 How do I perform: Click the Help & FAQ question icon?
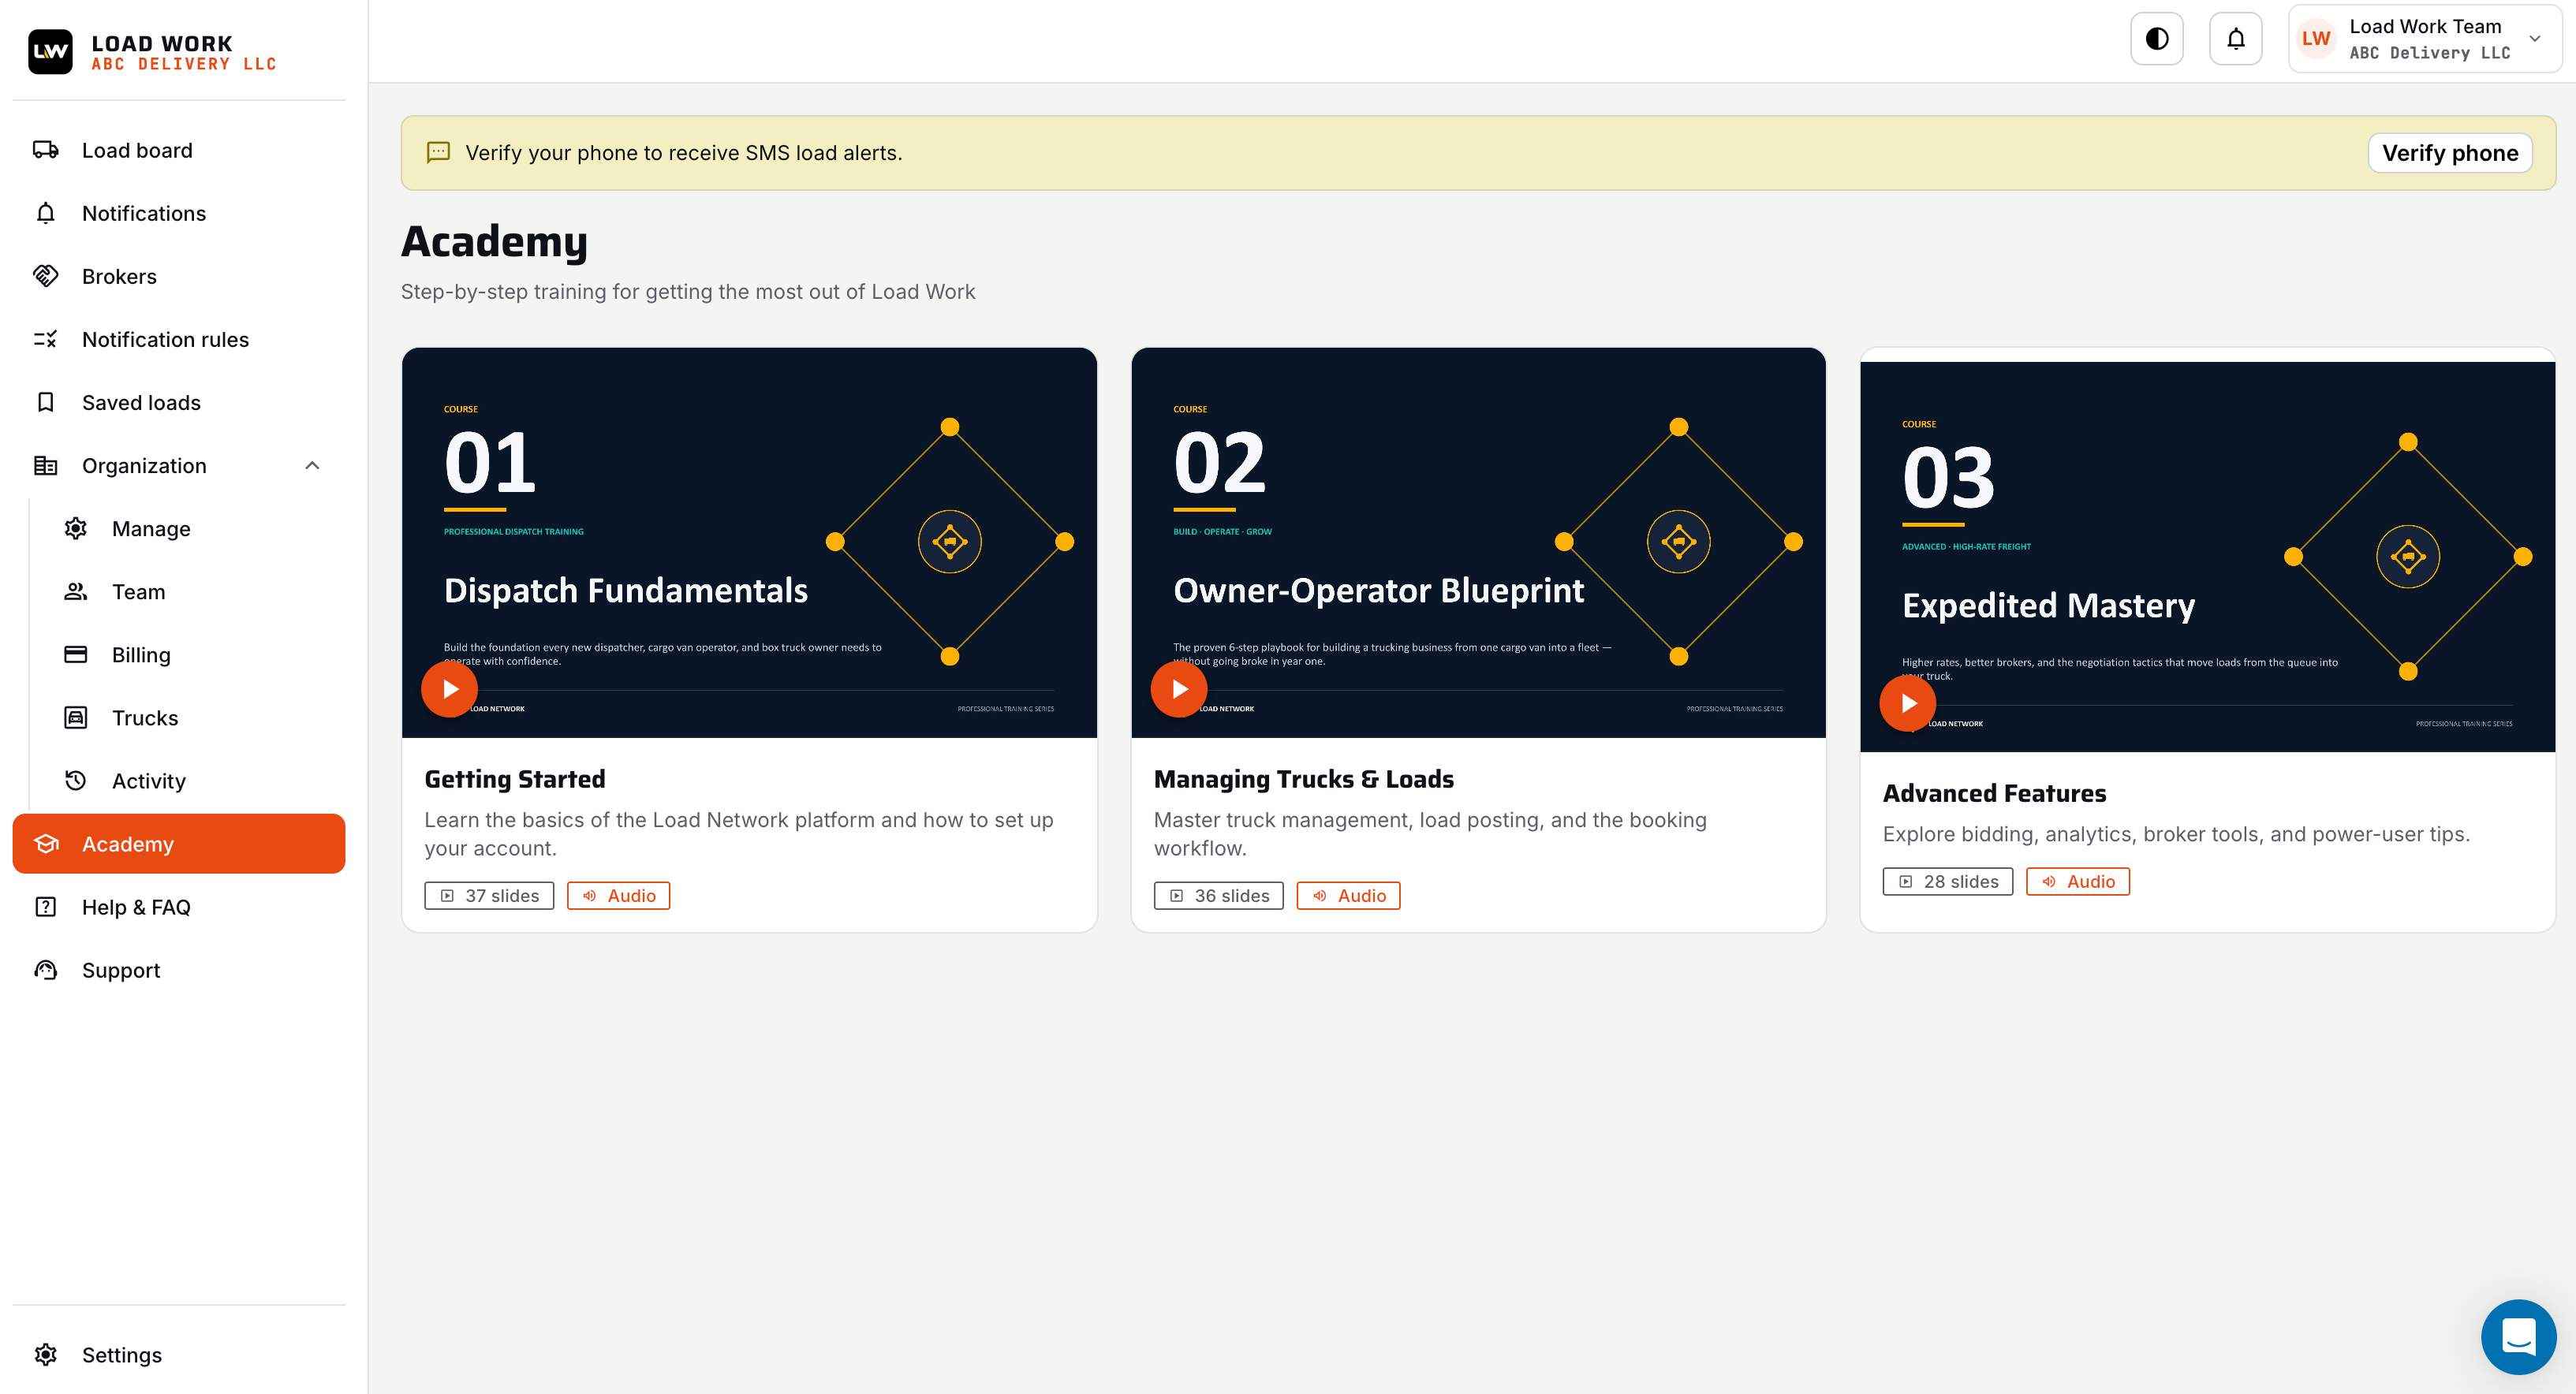coord(46,906)
